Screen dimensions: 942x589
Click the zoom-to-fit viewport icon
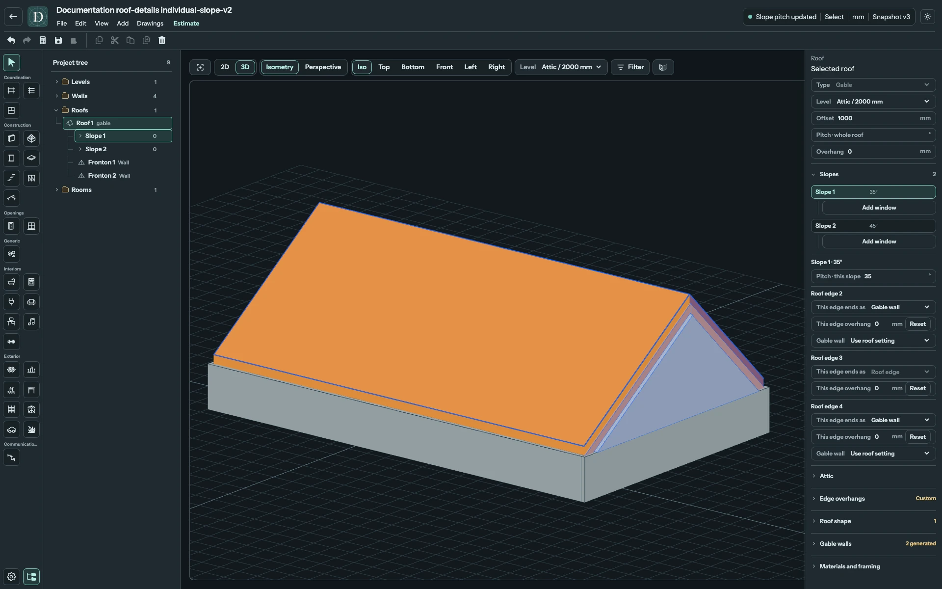pos(200,67)
